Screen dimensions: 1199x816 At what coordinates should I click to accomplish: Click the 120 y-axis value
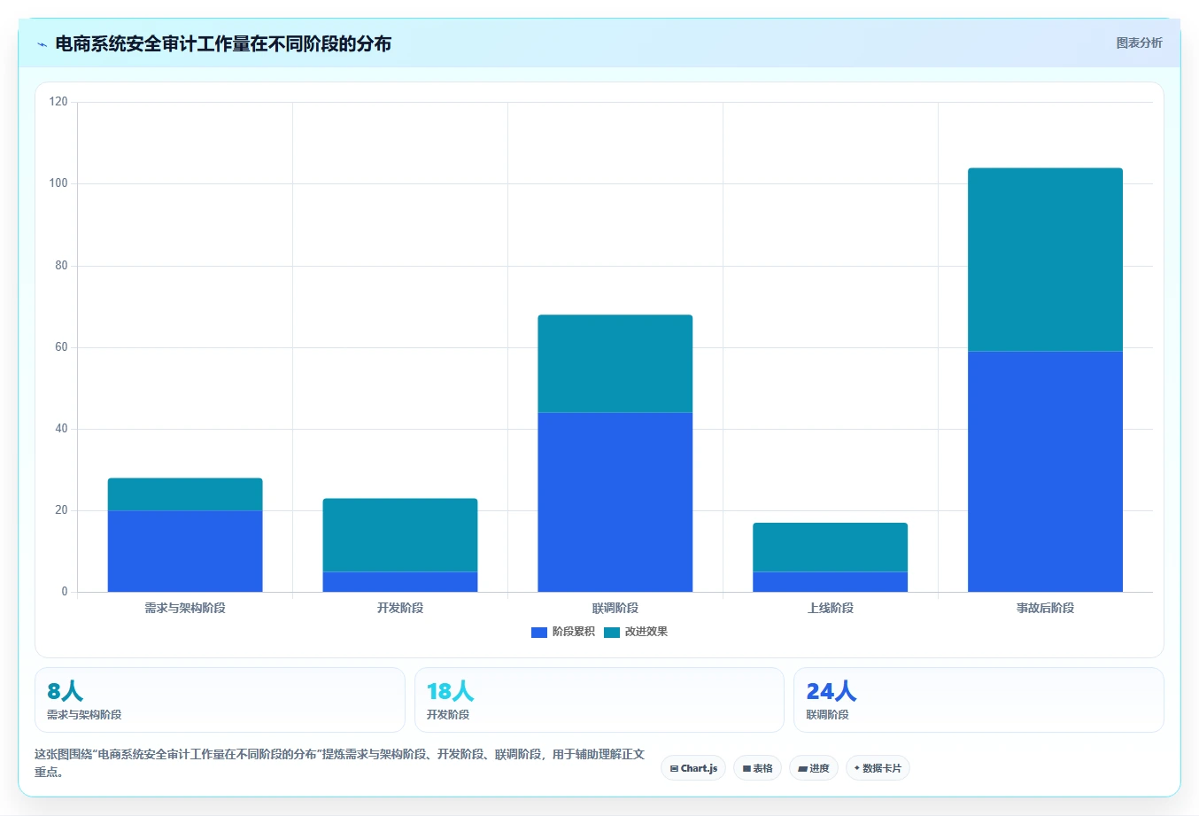click(x=58, y=102)
